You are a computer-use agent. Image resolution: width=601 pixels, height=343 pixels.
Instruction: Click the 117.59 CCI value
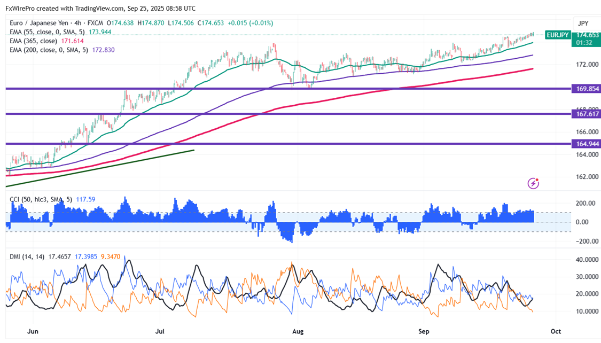tap(86, 199)
